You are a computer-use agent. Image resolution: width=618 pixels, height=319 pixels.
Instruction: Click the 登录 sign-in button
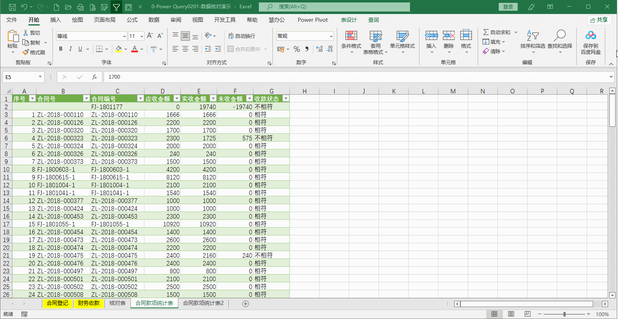pos(508,7)
